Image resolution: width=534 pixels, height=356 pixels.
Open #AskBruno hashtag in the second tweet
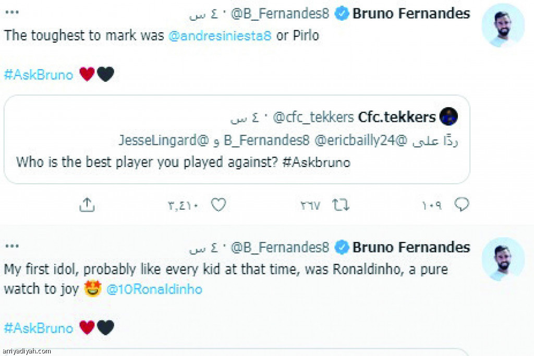(39, 328)
